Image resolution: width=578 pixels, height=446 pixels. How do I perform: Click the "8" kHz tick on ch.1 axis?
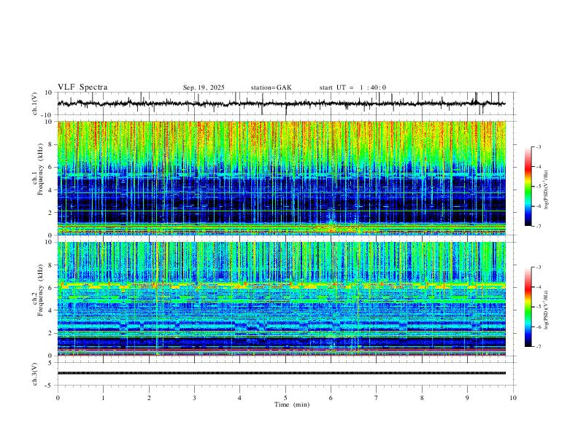pyautogui.click(x=50, y=144)
